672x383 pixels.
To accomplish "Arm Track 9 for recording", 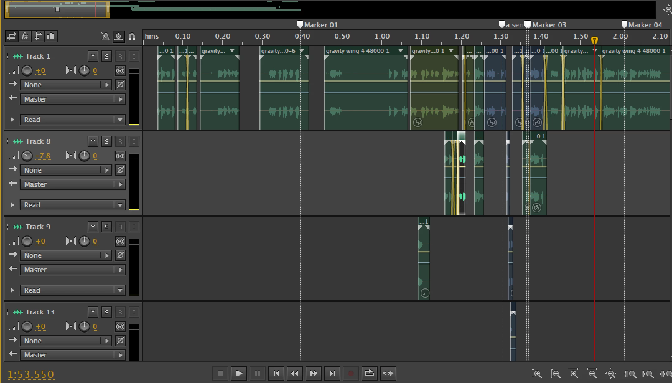I will (120, 227).
